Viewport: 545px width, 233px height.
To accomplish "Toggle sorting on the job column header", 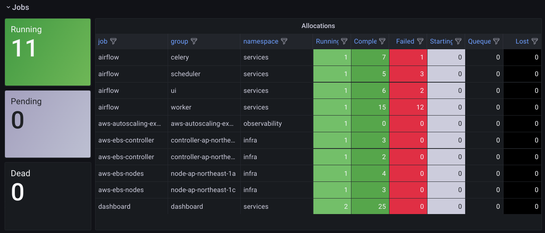I will click(103, 41).
